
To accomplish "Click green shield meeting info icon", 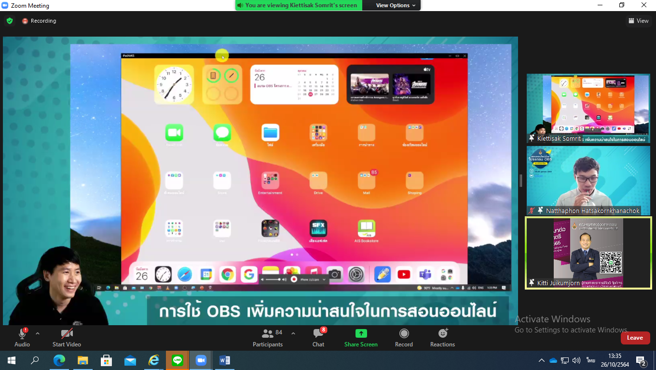I will pyautogui.click(x=9, y=21).
